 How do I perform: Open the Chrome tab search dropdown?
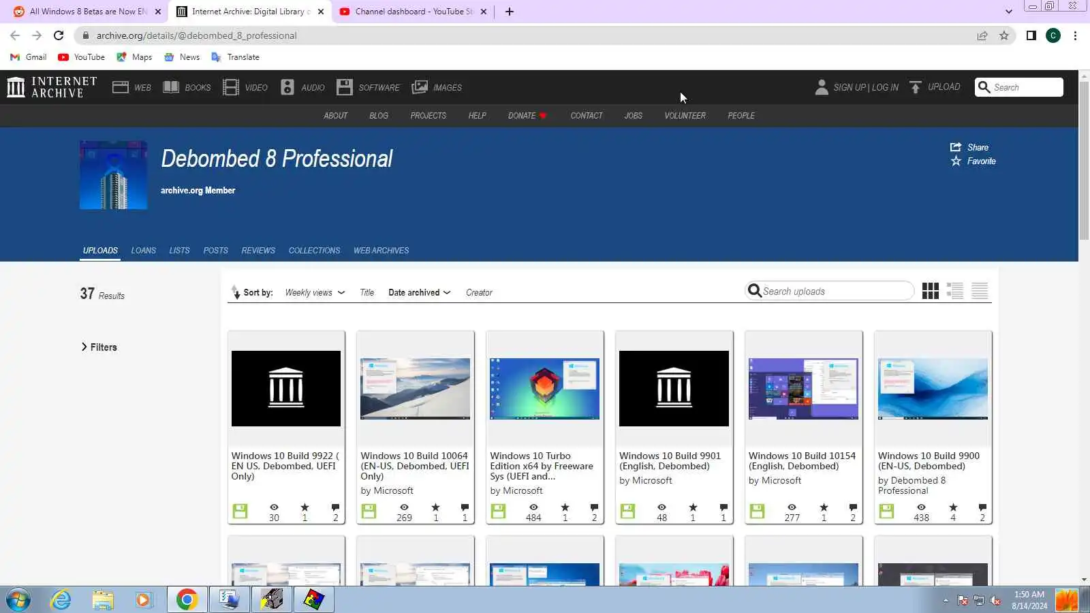point(1009,12)
